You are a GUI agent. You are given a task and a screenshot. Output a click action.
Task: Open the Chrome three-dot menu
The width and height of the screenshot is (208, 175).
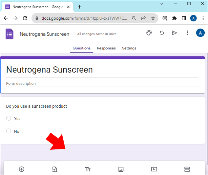click(x=203, y=18)
